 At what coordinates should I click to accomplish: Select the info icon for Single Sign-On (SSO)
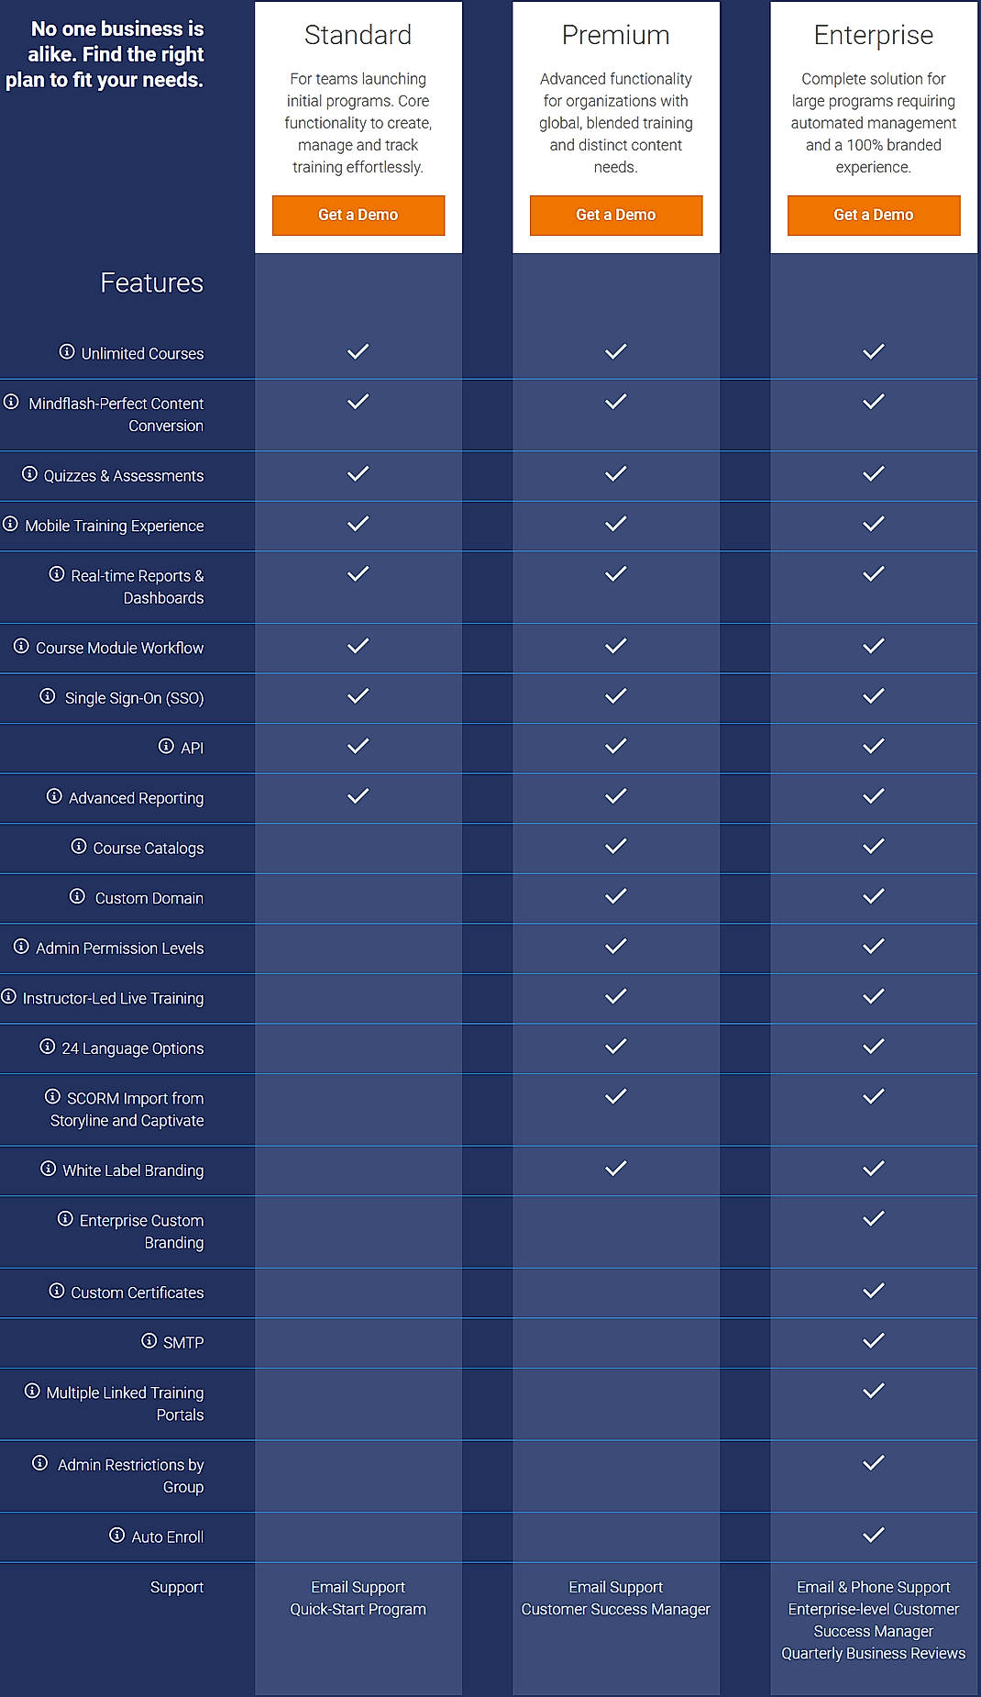[47, 696]
